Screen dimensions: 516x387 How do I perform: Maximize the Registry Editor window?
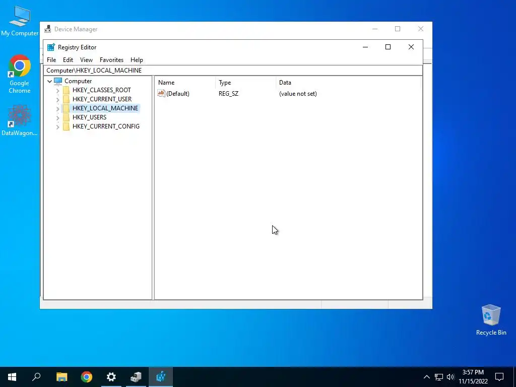tap(388, 47)
